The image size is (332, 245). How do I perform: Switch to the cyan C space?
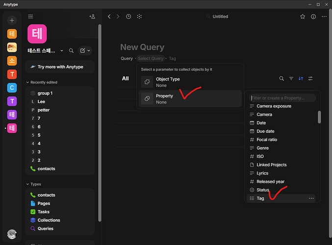click(x=12, y=88)
